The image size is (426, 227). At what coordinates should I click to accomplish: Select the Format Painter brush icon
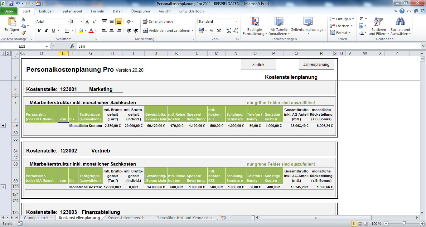click(23, 32)
